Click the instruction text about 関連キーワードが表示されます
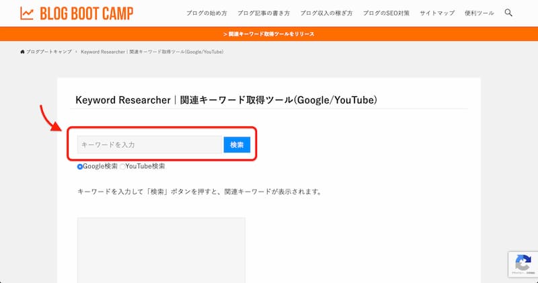This screenshot has width=538, height=283. [200, 192]
